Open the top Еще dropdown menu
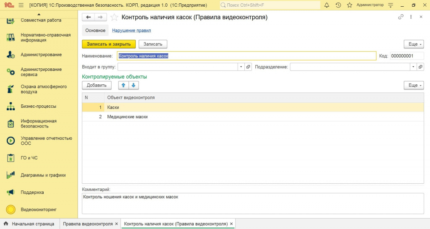This screenshot has height=229, width=430. (414, 44)
